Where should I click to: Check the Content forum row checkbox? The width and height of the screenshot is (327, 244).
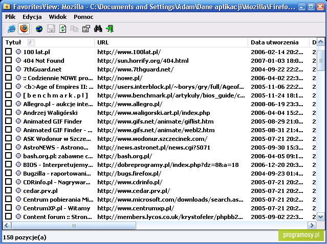(8, 216)
